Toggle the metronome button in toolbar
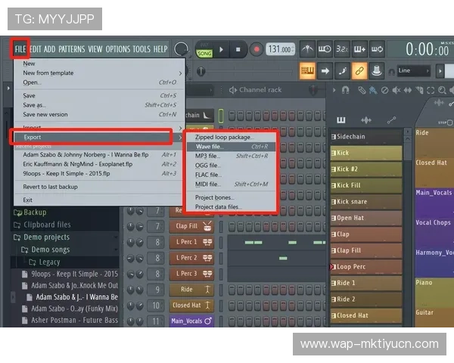This screenshot has height=363, width=454. 307,49
